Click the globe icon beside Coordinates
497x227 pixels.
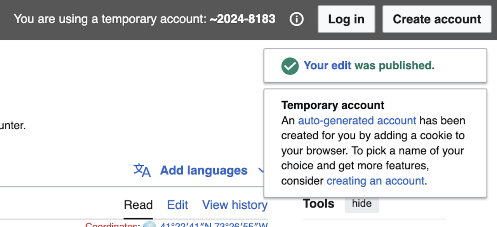(151, 224)
